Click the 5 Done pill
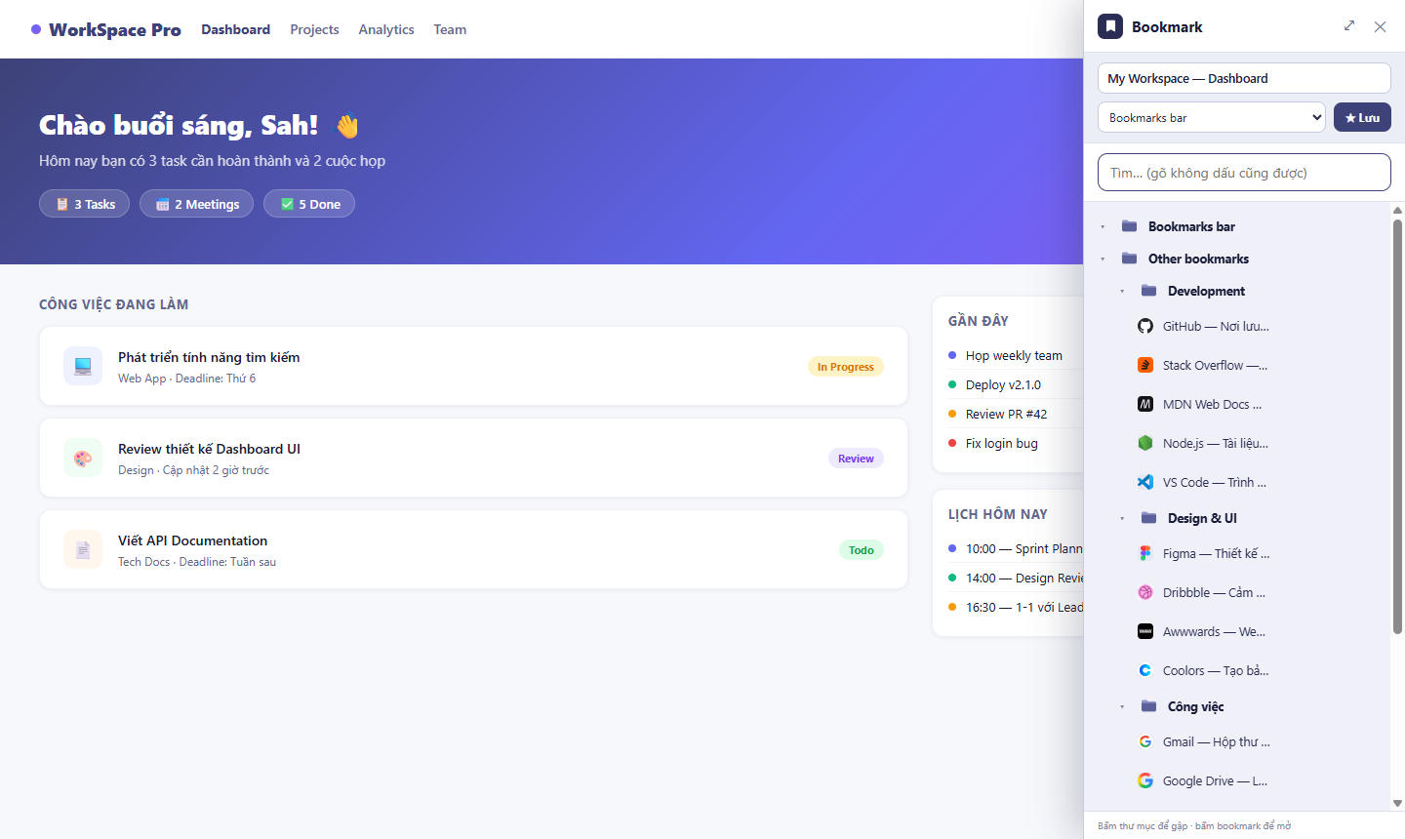 [x=309, y=204]
